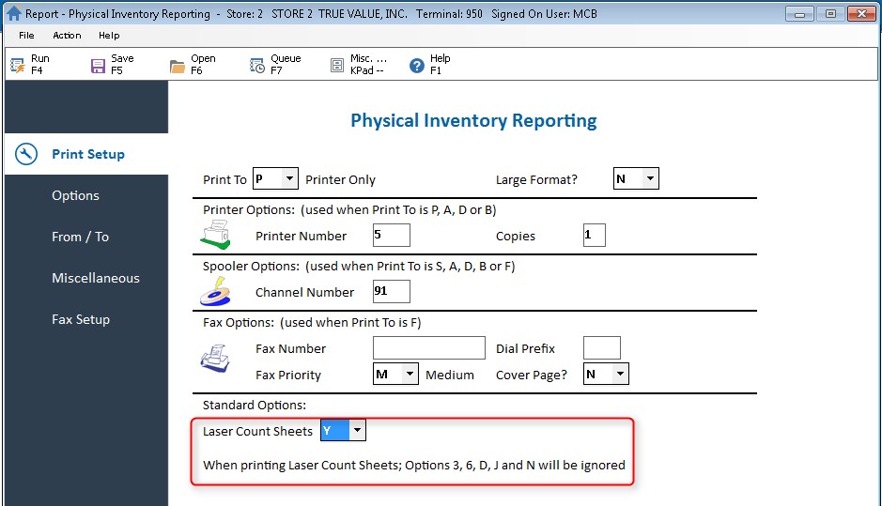Click the Help F1 question mark icon
Viewport: 882px width, 506px height.
click(417, 65)
